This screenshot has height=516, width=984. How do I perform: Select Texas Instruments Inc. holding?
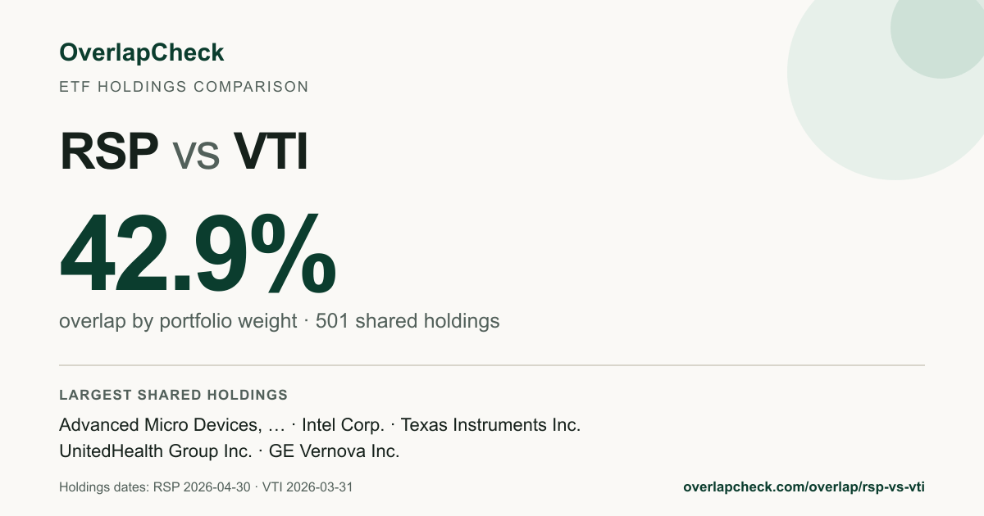490,425
